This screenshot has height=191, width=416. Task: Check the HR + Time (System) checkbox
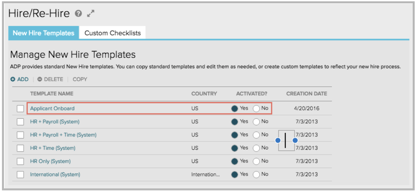(x=20, y=148)
